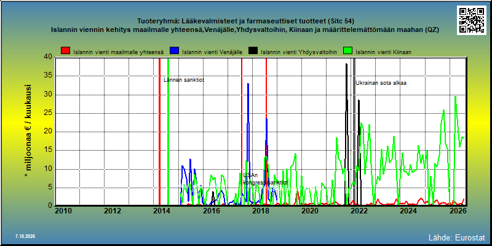Click the QR code image

(471, 20)
